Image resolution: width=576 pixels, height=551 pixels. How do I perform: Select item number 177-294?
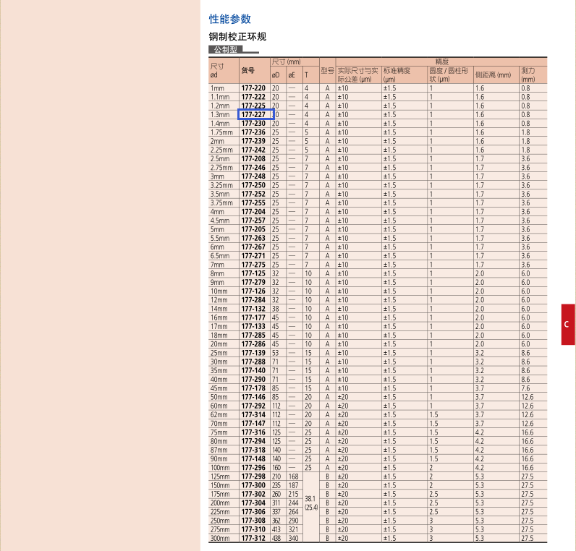coord(253,441)
